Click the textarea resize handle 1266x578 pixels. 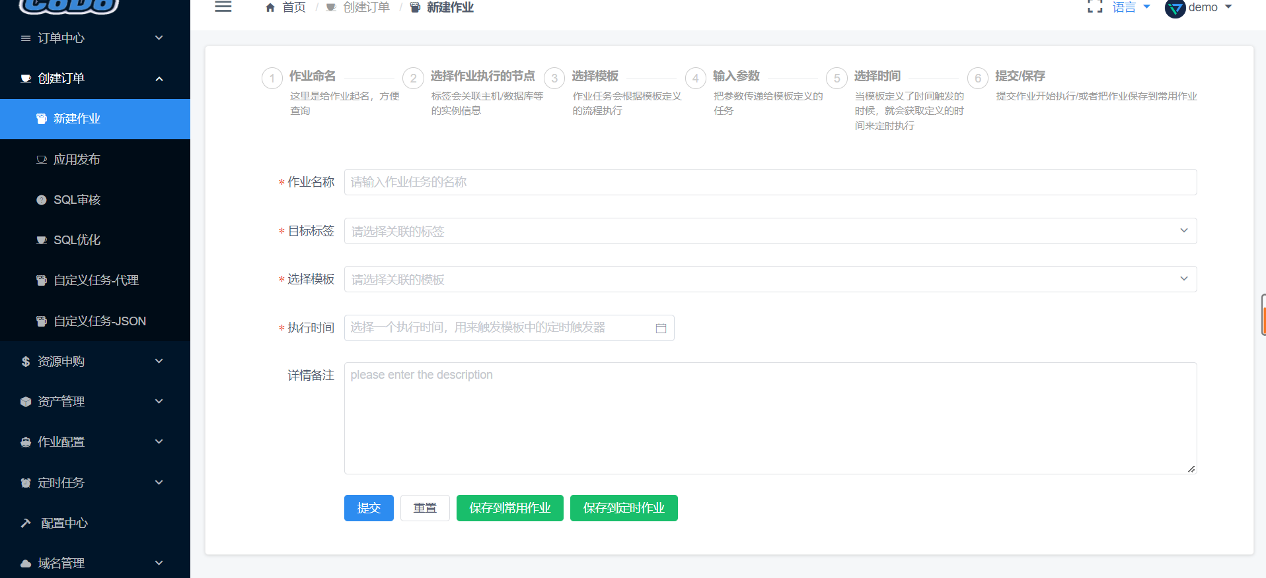pos(1191,469)
